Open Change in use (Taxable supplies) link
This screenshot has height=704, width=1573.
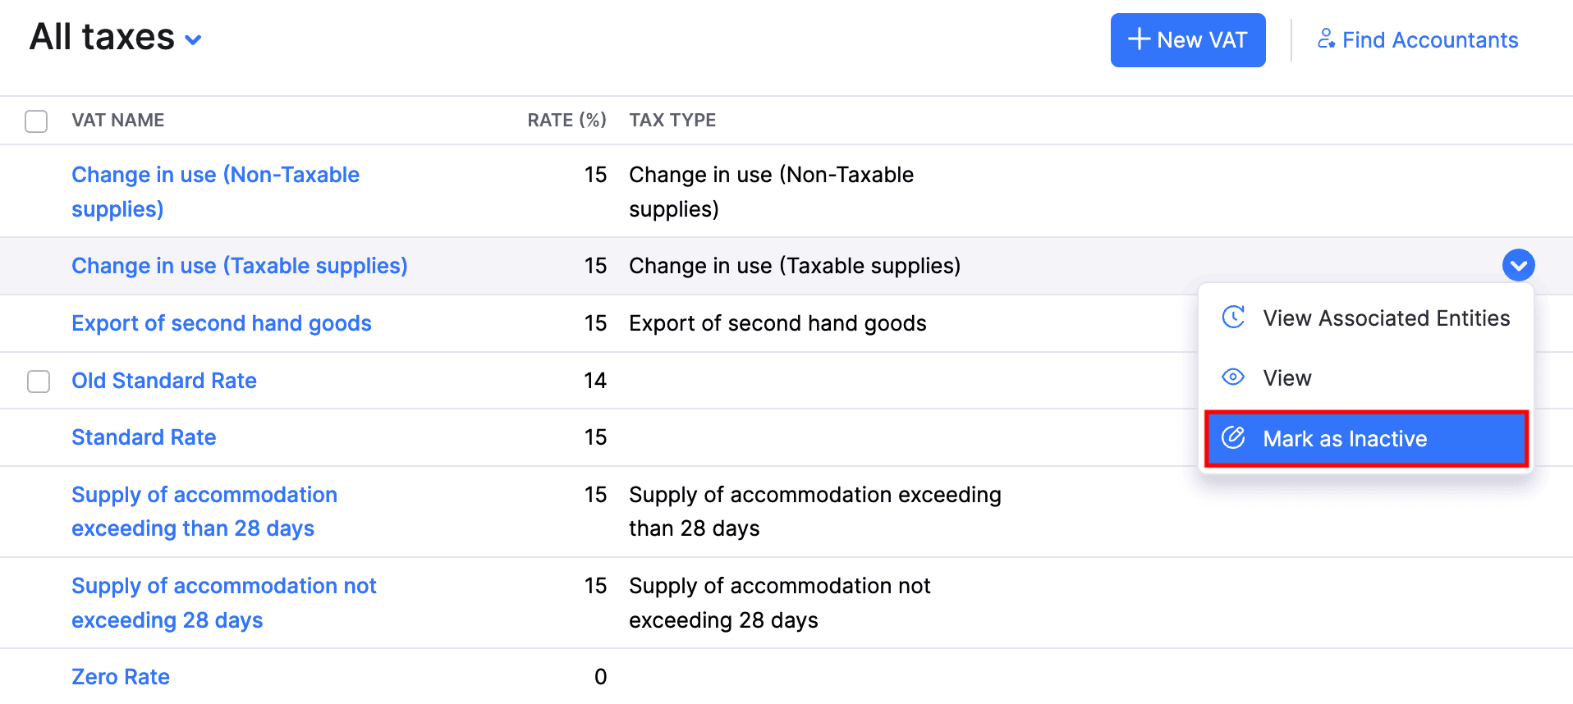(239, 266)
